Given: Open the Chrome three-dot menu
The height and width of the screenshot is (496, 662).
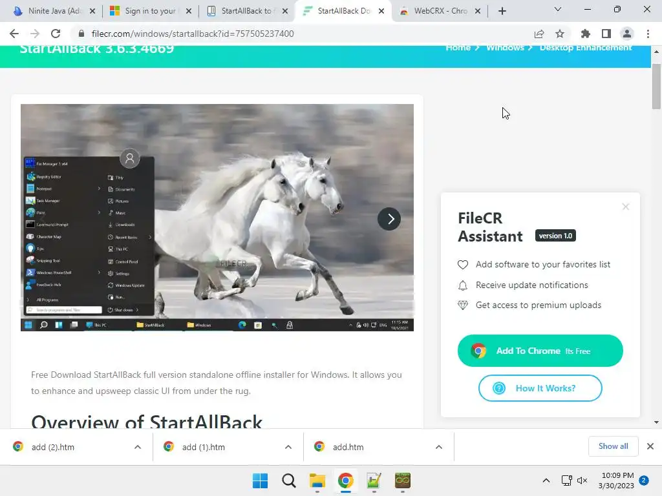Looking at the screenshot, I should pyautogui.click(x=648, y=34).
